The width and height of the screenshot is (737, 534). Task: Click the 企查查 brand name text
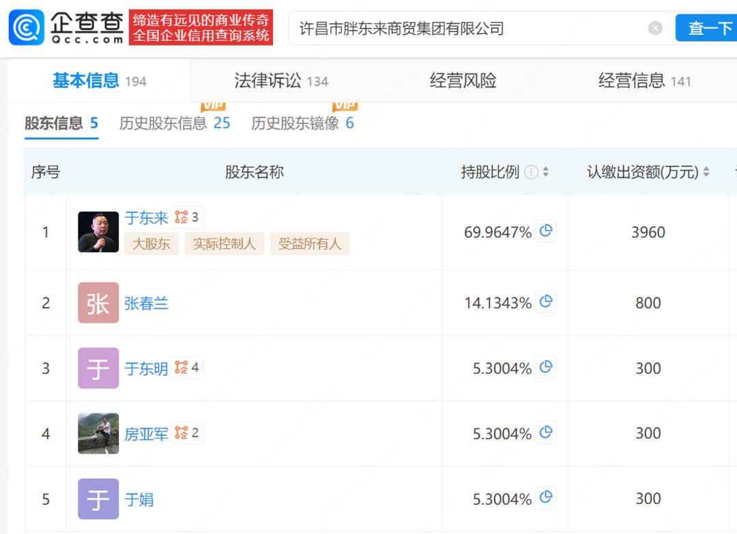pyautogui.click(x=87, y=23)
